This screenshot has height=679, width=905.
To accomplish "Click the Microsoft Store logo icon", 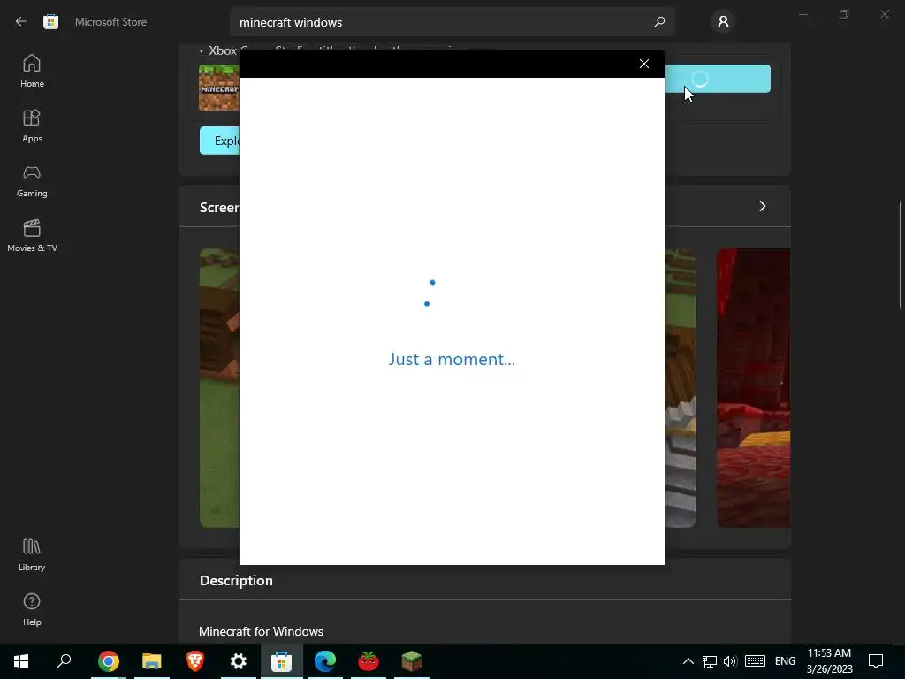I will point(50,22).
